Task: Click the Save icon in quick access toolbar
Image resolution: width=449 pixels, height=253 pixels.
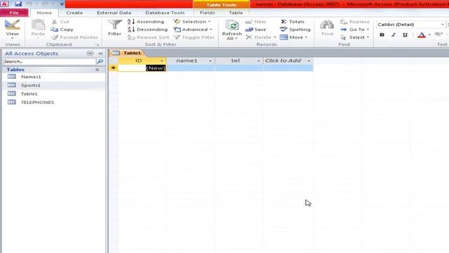Action: [x=18, y=4]
